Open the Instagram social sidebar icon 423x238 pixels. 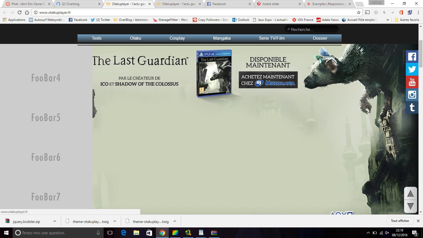412,95
